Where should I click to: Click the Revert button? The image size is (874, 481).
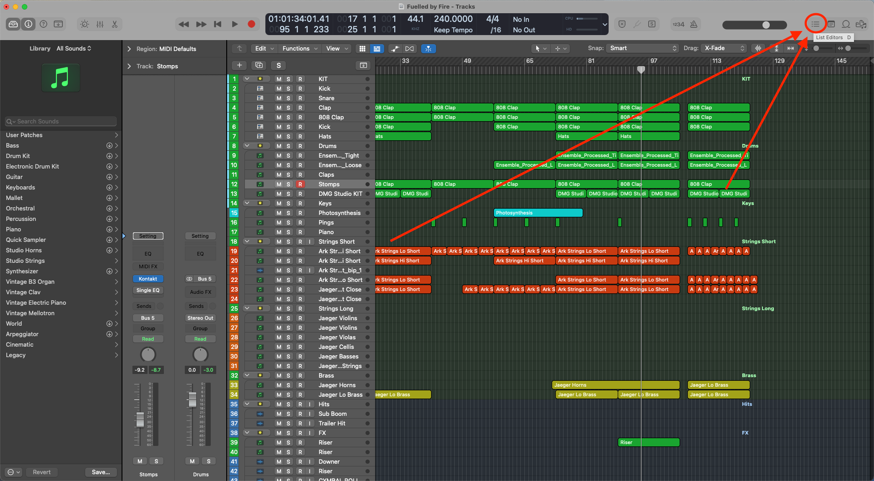coord(42,472)
